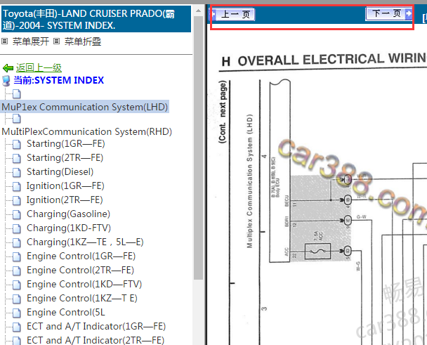The width and height of the screenshot is (427, 345).
Task: Click page icon beside Starting(1GR—FE)
Action: 17,144
